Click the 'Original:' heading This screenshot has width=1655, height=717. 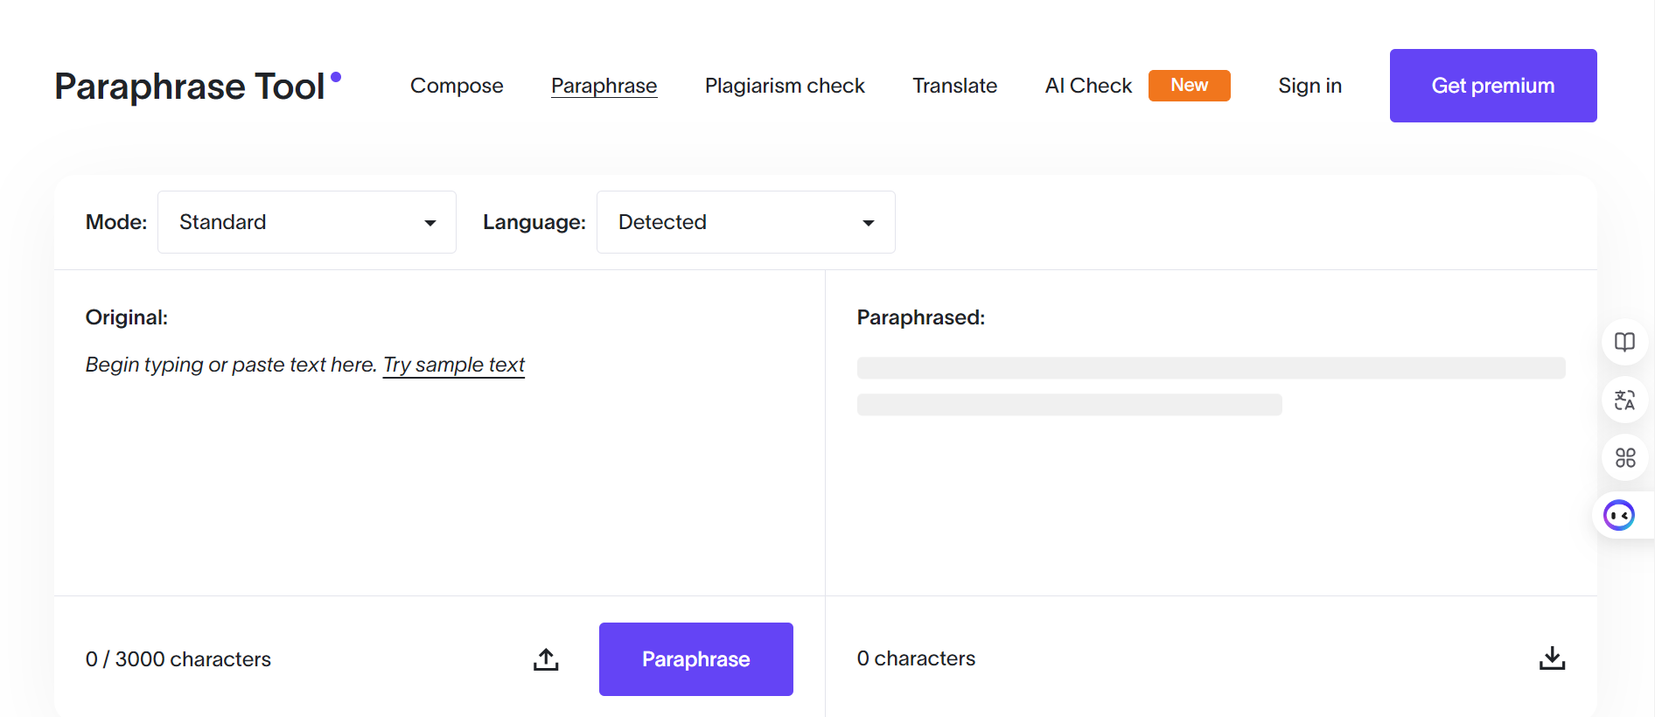pyautogui.click(x=127, y=317)
